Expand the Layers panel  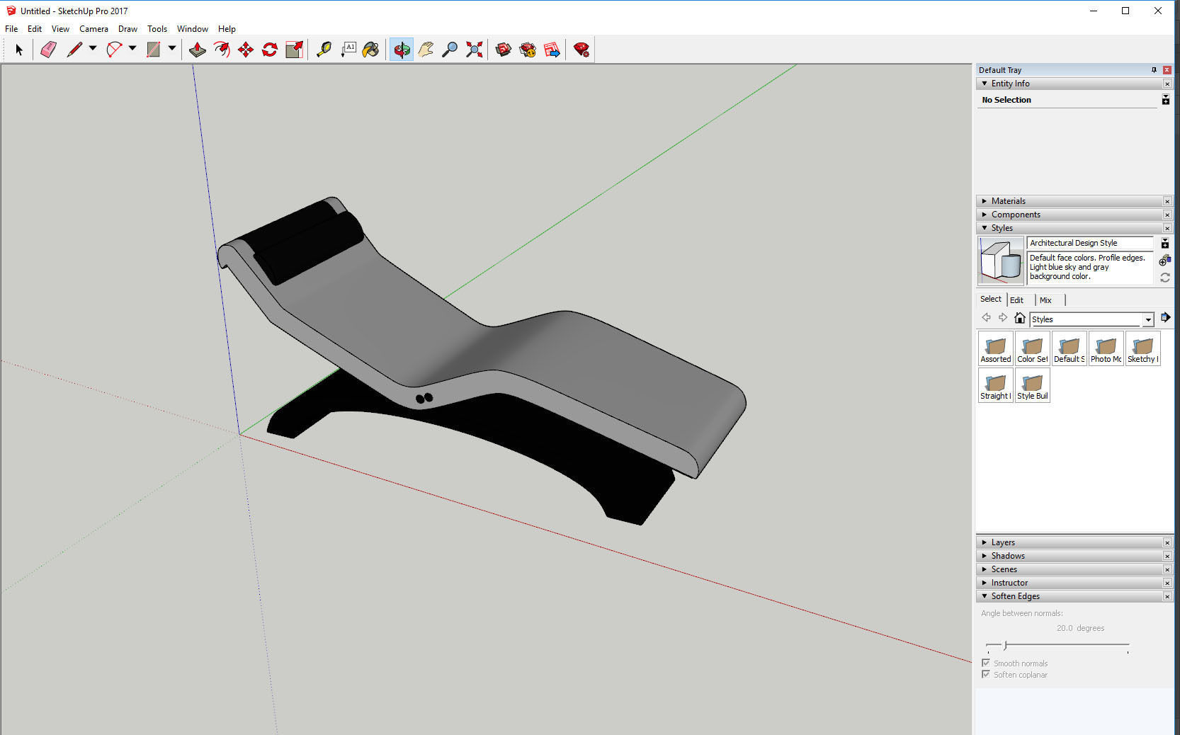985,542
